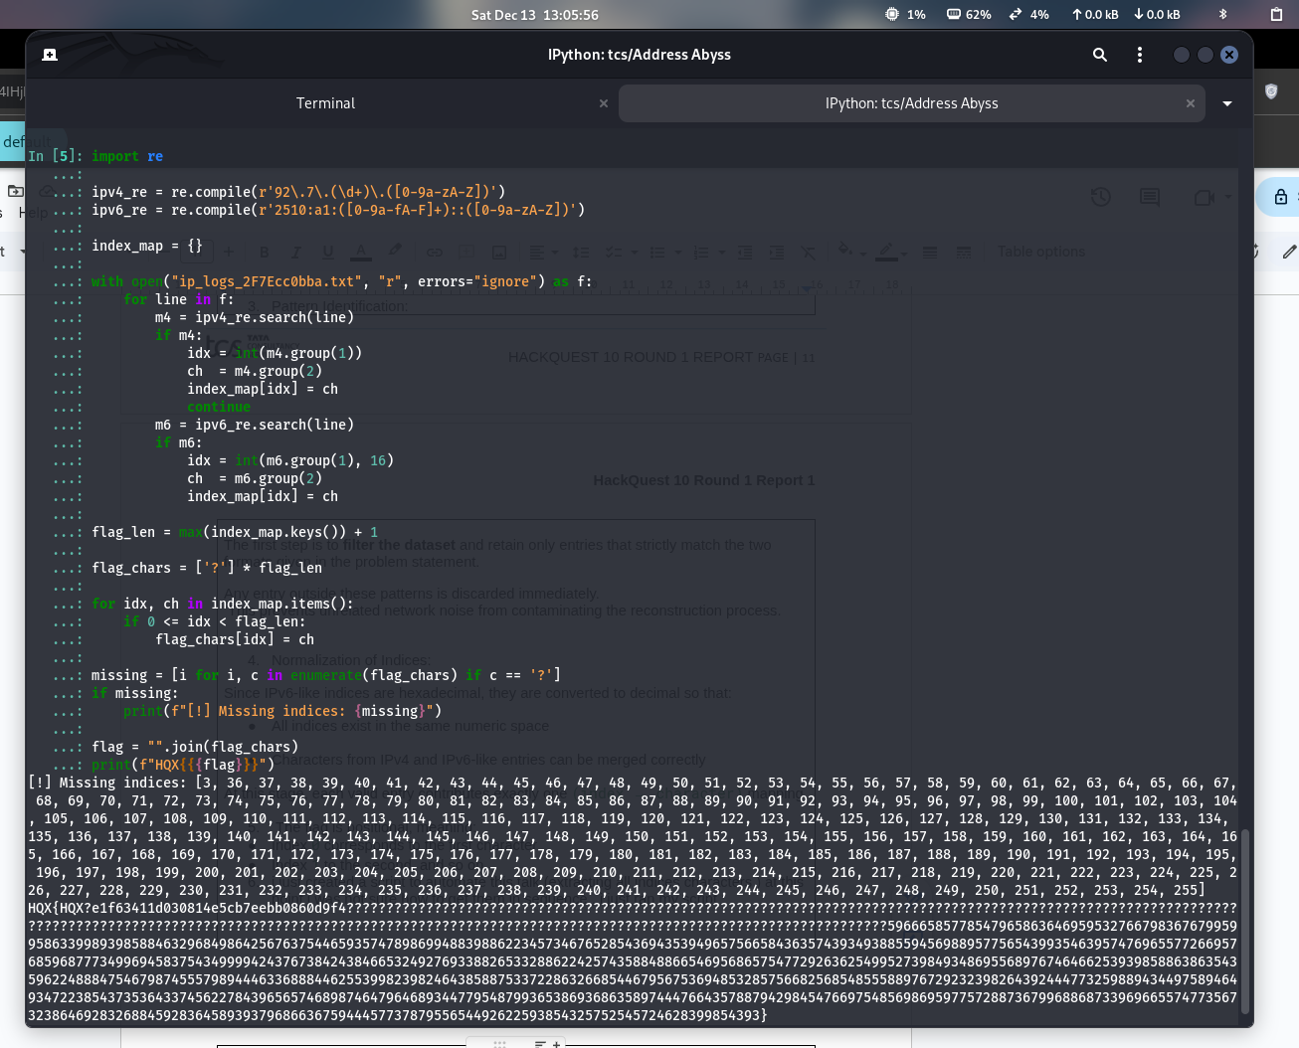Open the terminal search (magnifier icon)
Viewport: 1299px width, 1048px height.
(x=1100, y=55)
